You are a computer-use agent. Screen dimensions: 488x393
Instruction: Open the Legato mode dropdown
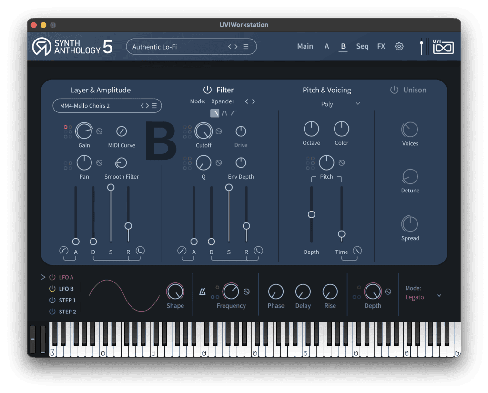click(x=423, y=297)
